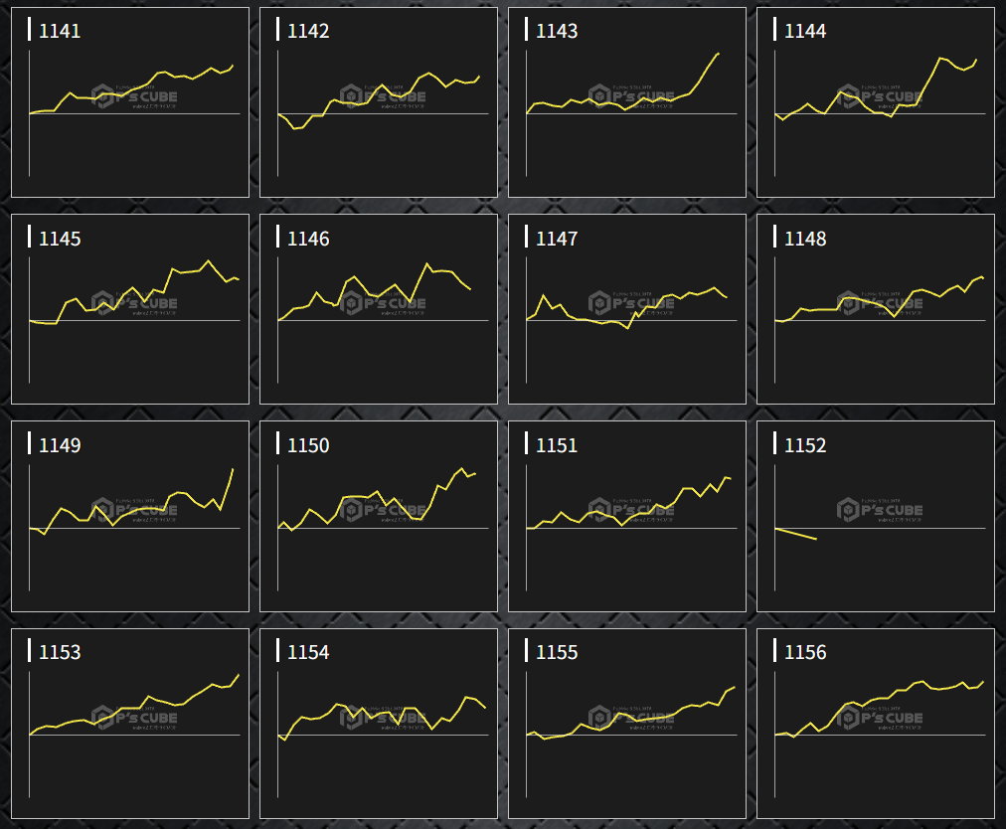The width and height of the screenshot is (1006, 829).
Task: Click the 1156 number label
Action: (x=805, y=652)
